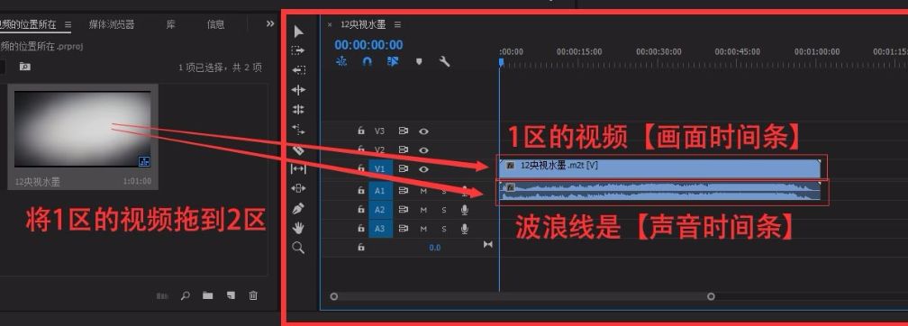
Task: Solo track A3 with S button
Action: click(x=444, y=229)
